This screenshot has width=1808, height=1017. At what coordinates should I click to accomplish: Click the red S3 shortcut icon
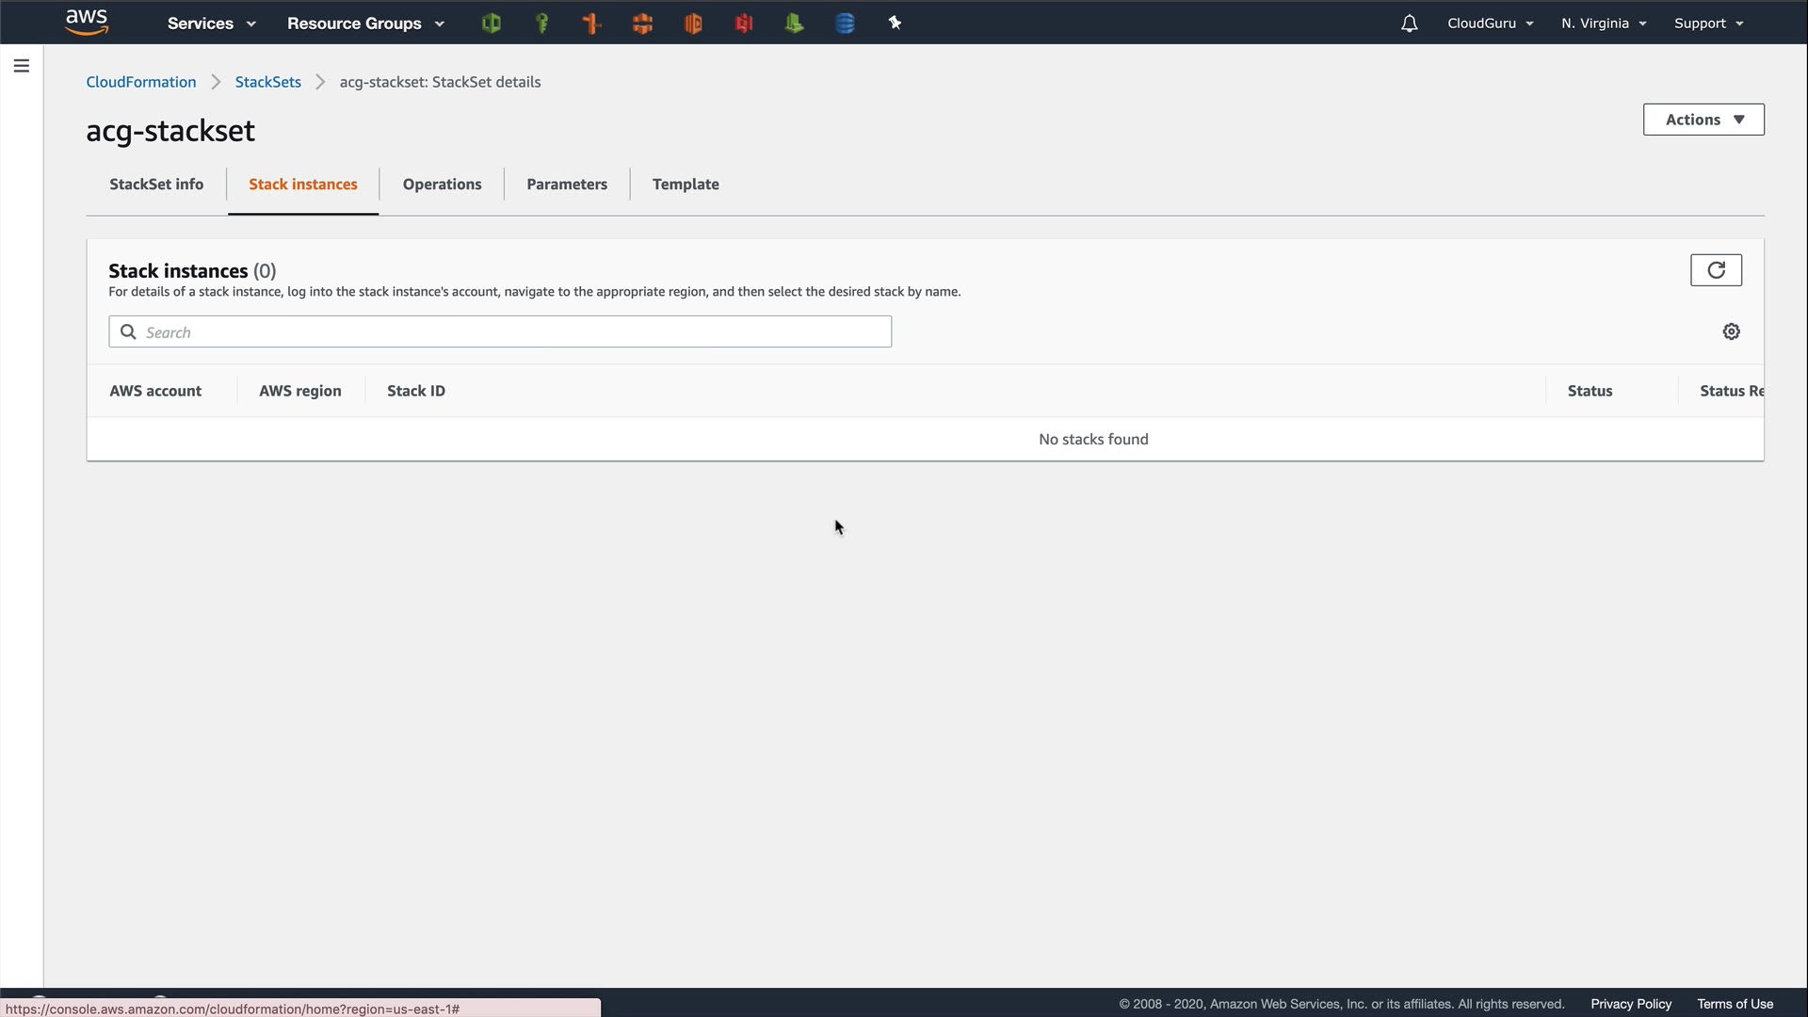pyautogui.click(x=744, y=24)
